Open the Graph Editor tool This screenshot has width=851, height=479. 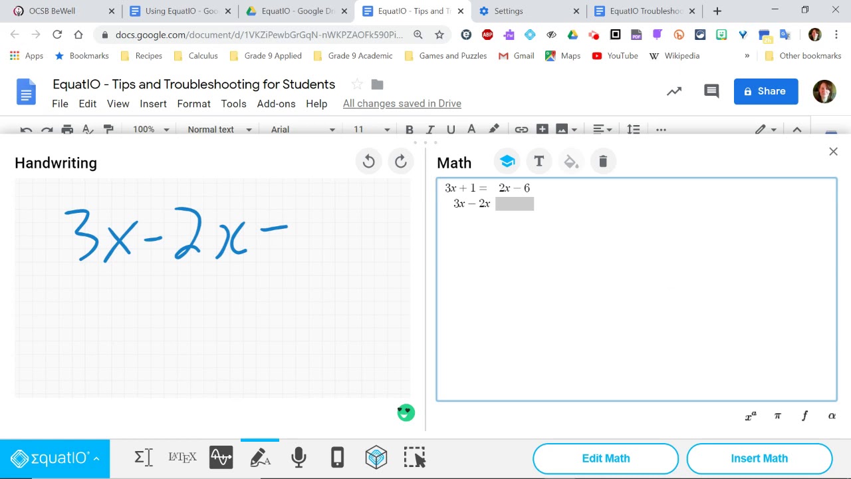click(221, 458)
